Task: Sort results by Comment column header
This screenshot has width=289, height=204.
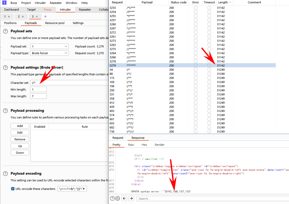Action: (254, 2)
